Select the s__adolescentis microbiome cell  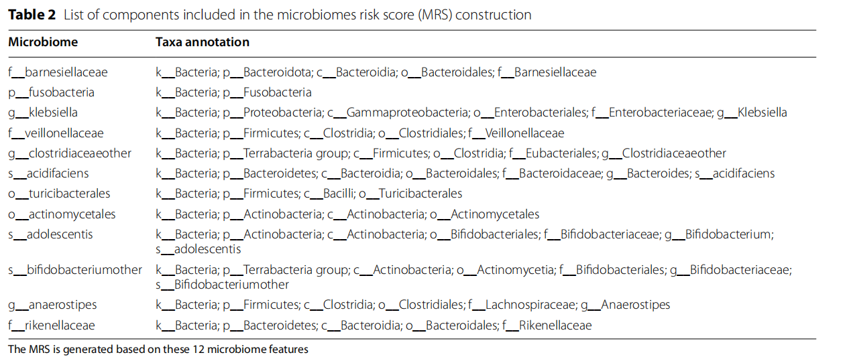click(50, 234)
